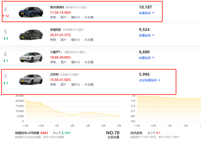
Task: Click the 5月 data point on sales chart
Action: [x=119, y=115]
